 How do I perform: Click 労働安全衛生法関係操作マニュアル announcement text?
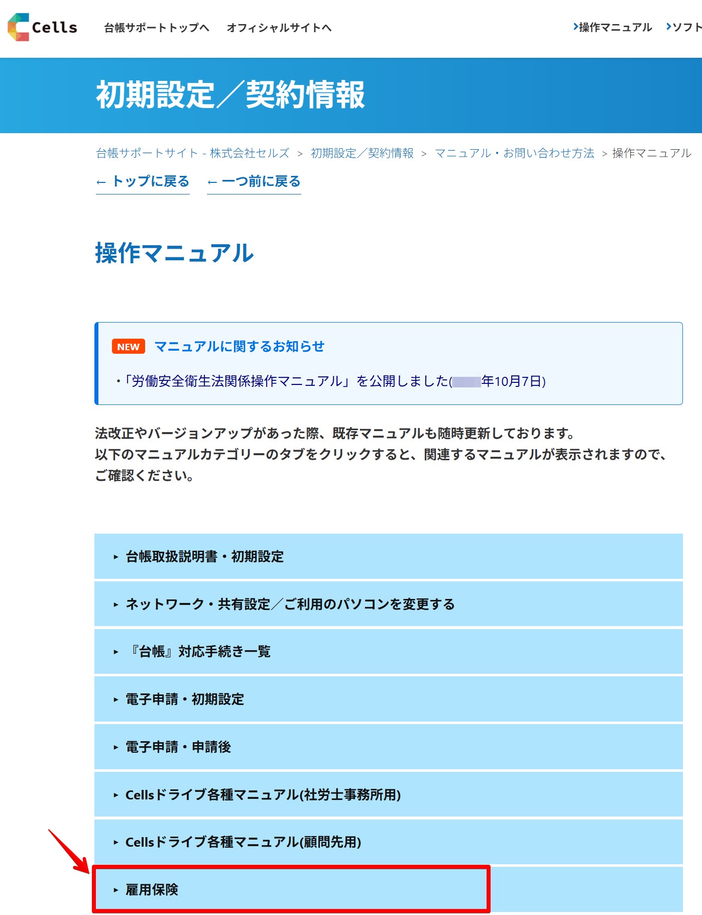[330, 381]
